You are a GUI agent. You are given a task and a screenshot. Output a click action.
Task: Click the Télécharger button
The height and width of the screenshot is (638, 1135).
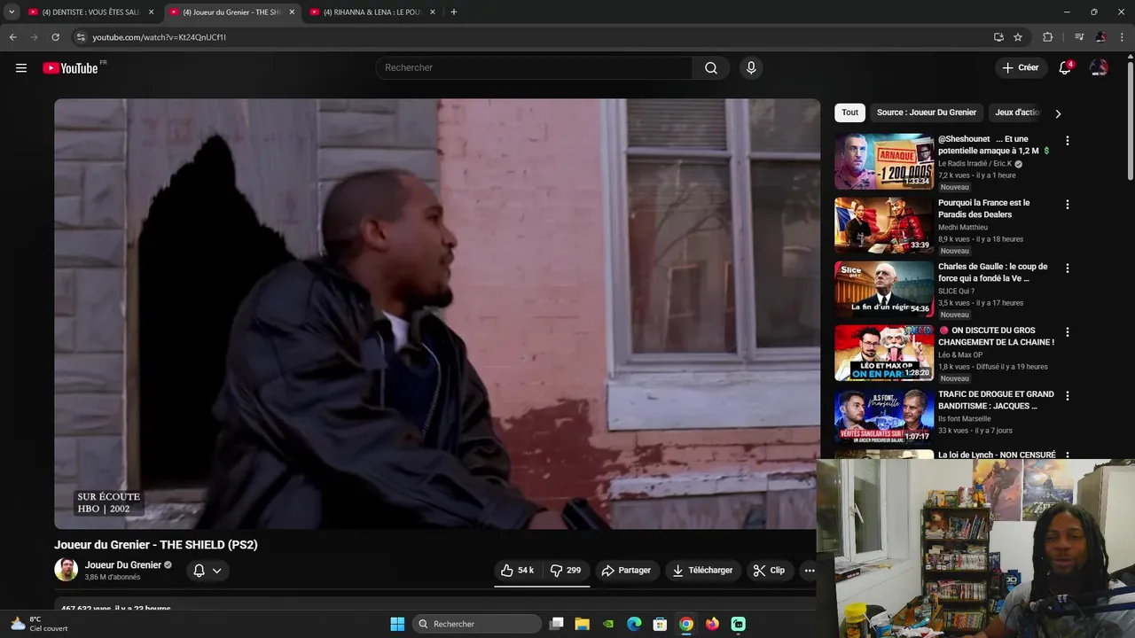pyautogui.click(x=702, y=571)
